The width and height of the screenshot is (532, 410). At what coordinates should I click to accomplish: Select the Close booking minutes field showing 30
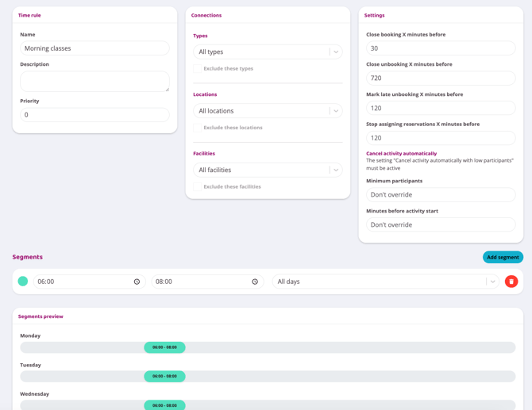[x=441, y=48]
